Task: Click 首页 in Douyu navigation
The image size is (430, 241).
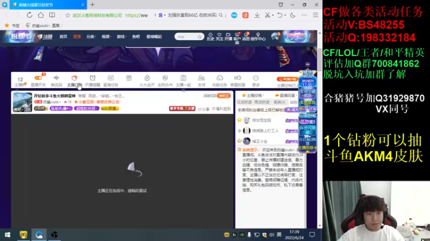Action: tap(63, 36)
